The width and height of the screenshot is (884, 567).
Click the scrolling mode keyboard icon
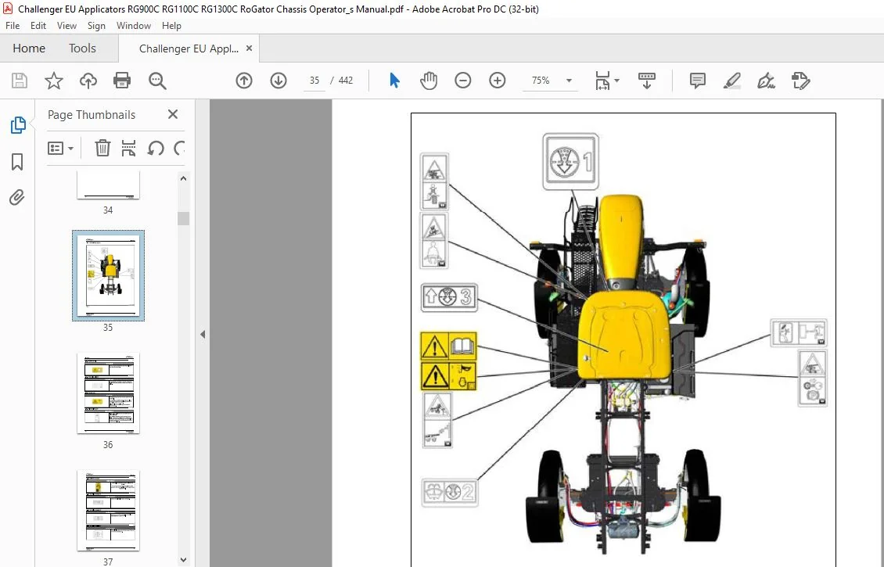[x=647, y=81]
